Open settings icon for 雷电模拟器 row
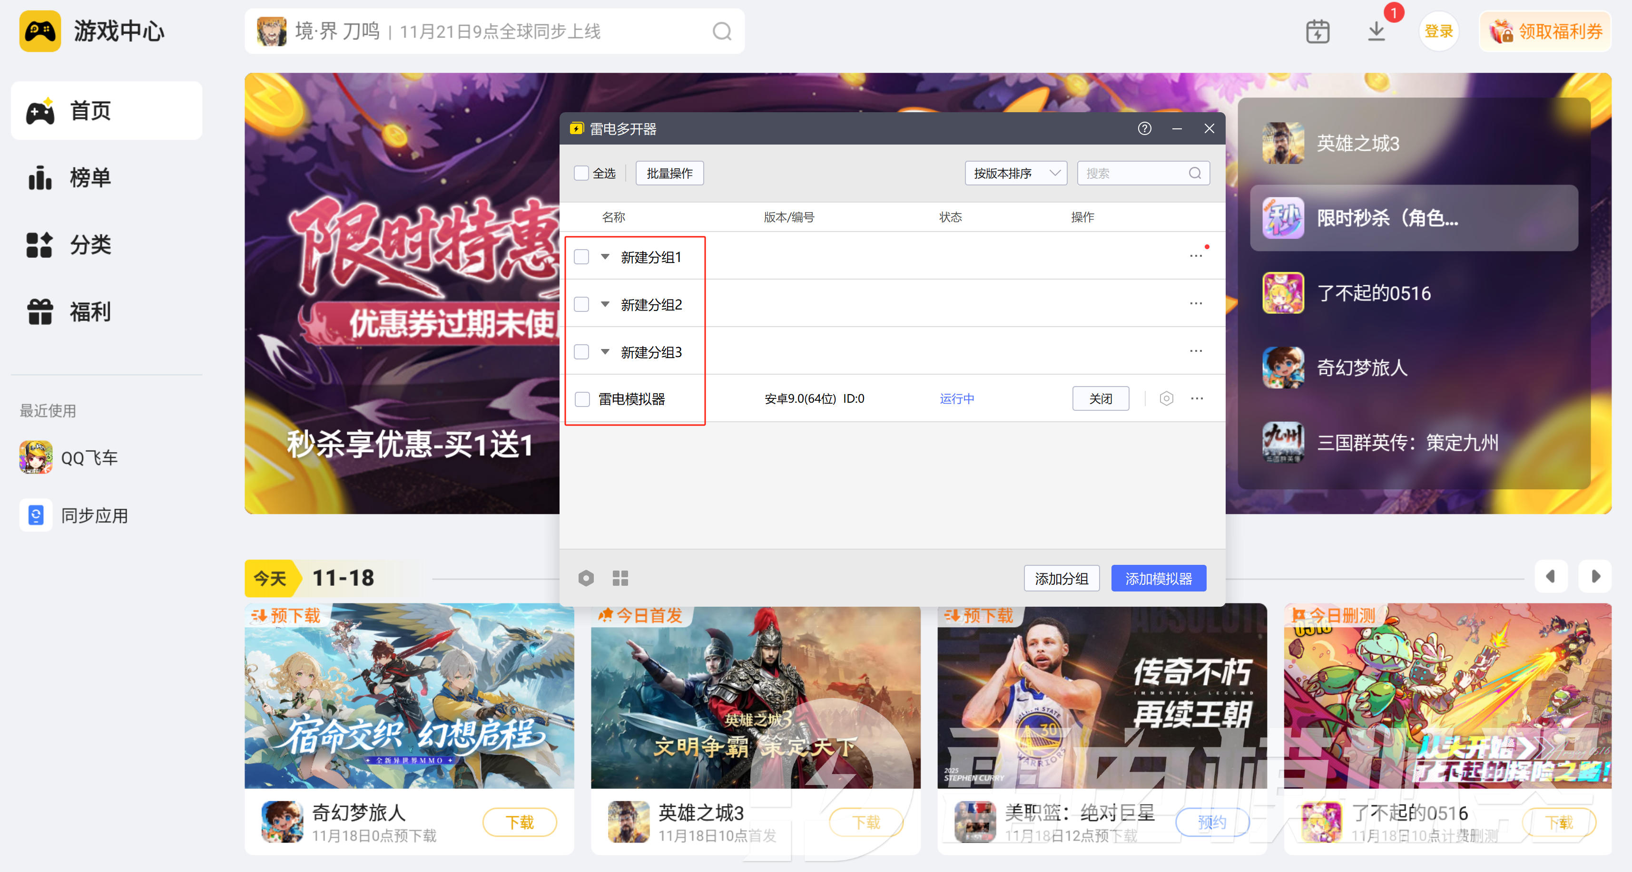Viewport: 1632px width, 872px height. click(x=1166, y=398)
